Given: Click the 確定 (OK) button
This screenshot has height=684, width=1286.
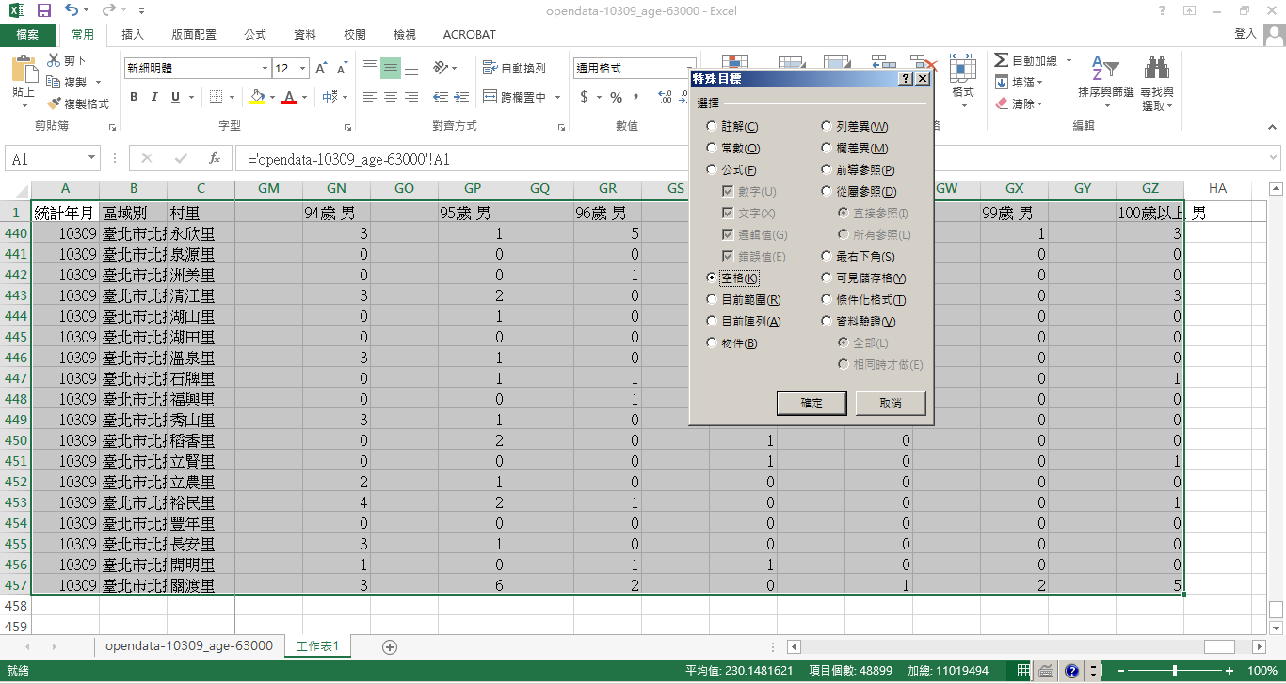Looking at the screenshot, I should [x=812, y=404].
